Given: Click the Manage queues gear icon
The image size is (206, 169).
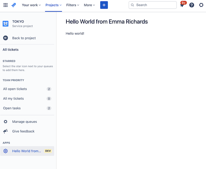Looking at the screenshot, I should tap(5, 121).
